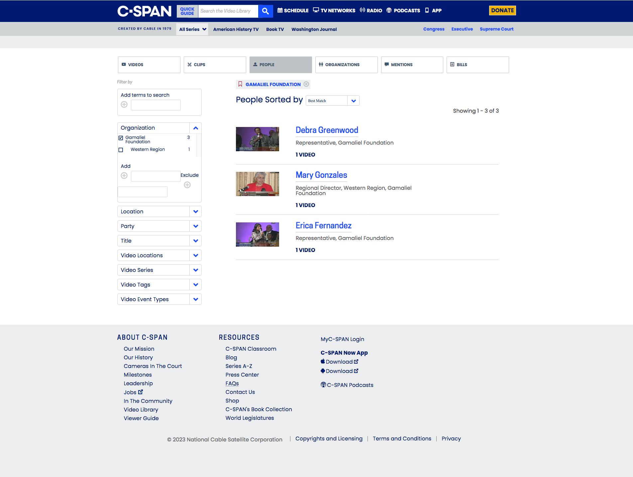Click the C-SPAN logo
The height and width of the screenshot is (477, 633).
[144, 11]
